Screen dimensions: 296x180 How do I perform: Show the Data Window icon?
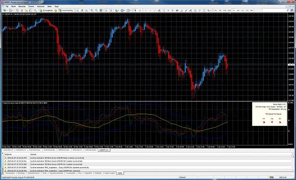22,10
